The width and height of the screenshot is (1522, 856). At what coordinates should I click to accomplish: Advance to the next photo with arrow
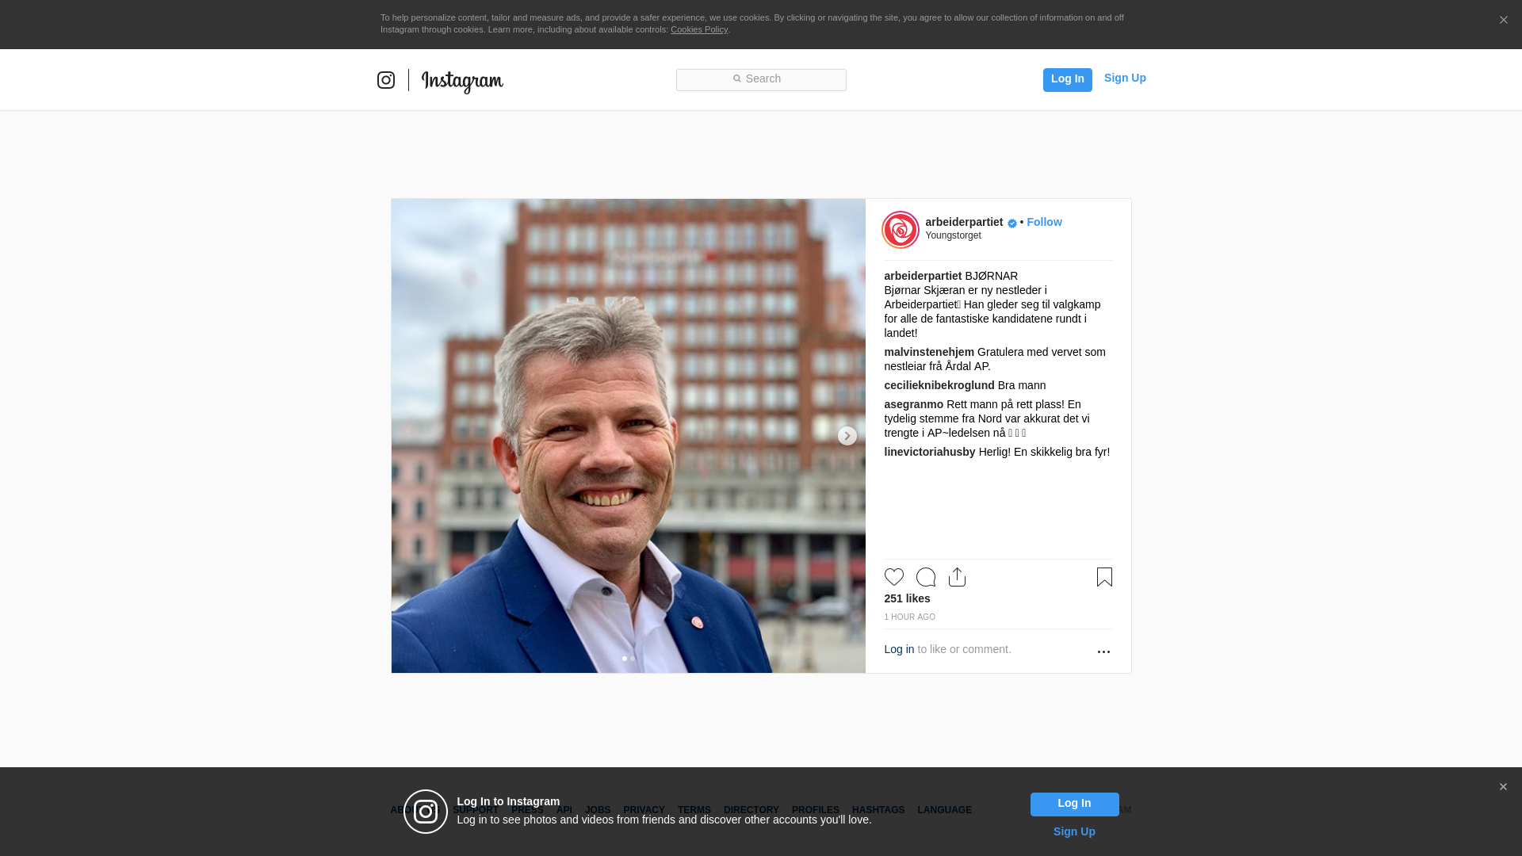pyautogui.click(x=847, y=436)
